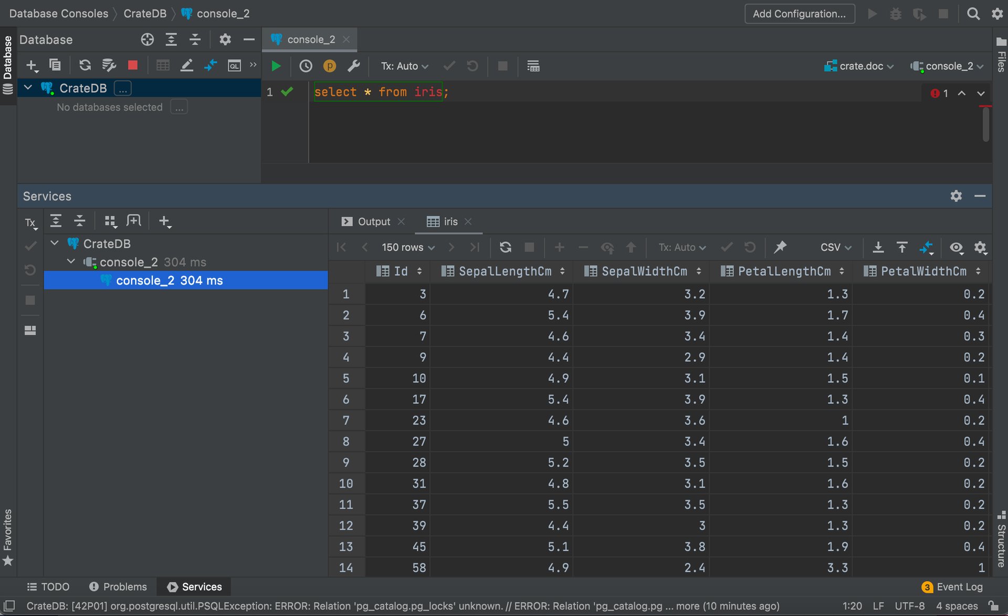Toggle the in-editor results table icon
The height and width of the screenshot is (616, 1008).
(533, 66)
